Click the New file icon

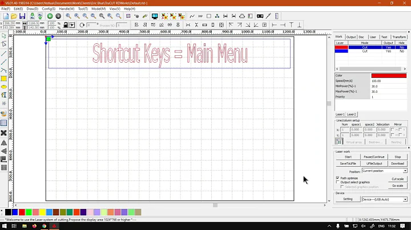pyautogui.click(x=6, y=16)
